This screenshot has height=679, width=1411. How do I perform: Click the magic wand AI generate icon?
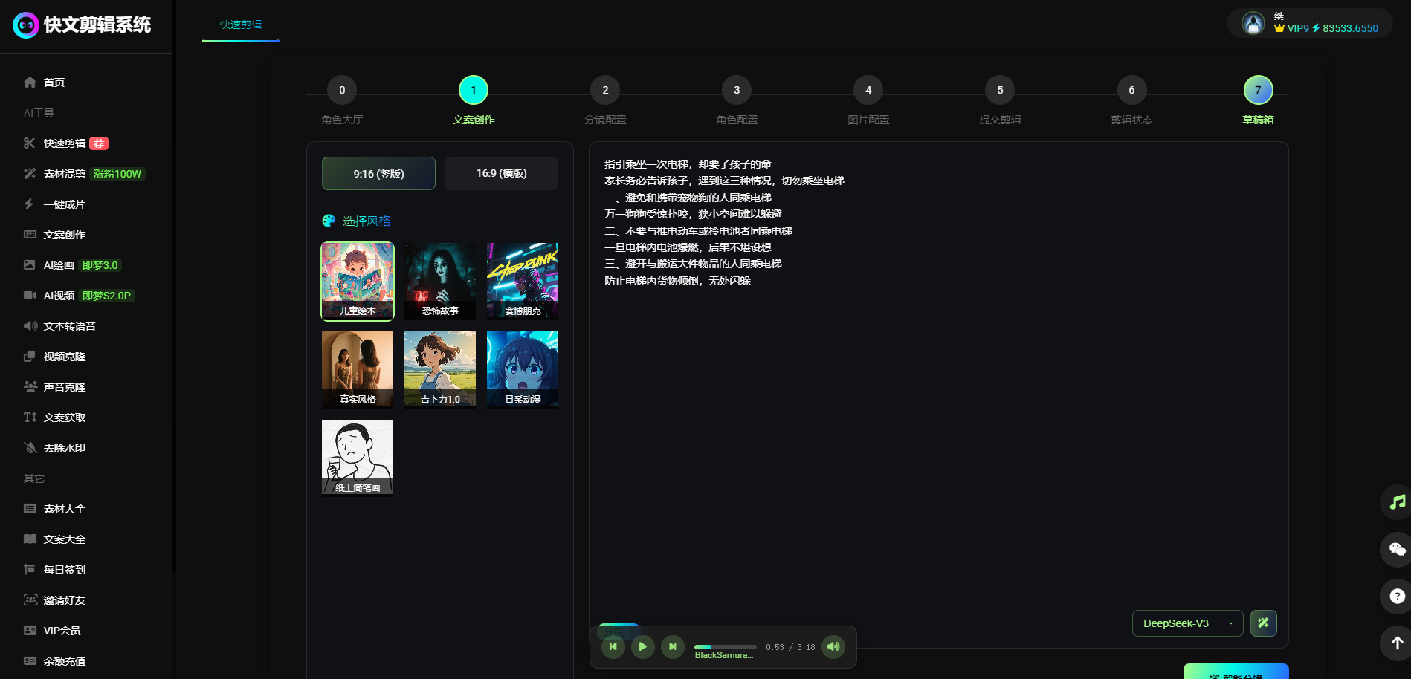click(x=1263, y=623)
